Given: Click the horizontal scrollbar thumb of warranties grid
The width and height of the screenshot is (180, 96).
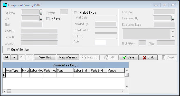Looking at the screenshot, I should point(9,91).
